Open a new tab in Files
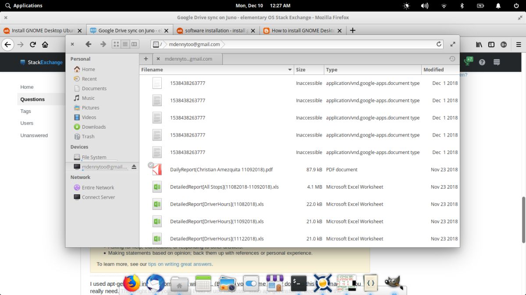The height and width of the screenshot is (295, 526). [x=146, y=59]
